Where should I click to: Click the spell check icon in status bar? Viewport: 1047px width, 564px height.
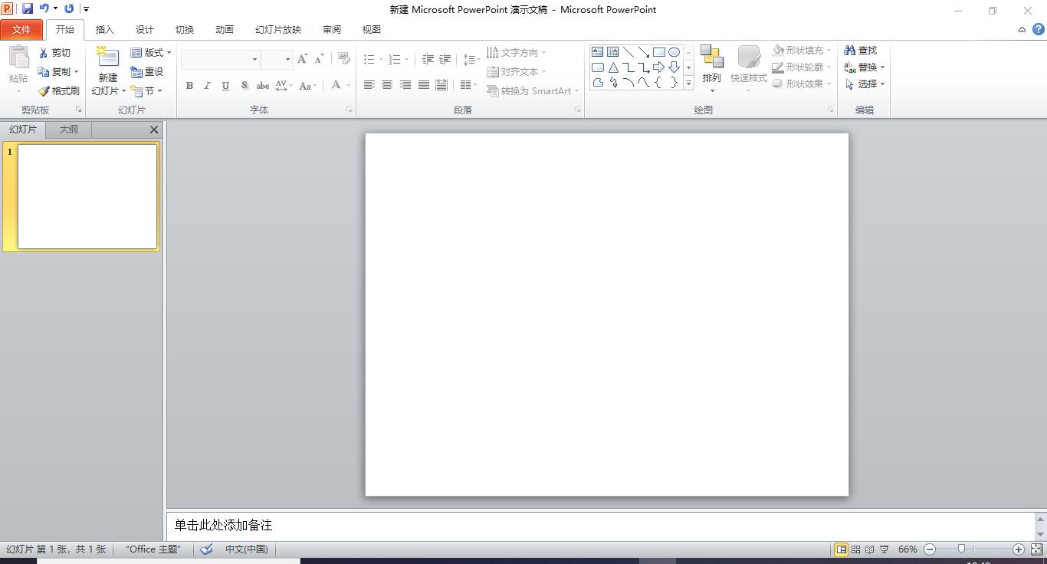coord(206,549)
